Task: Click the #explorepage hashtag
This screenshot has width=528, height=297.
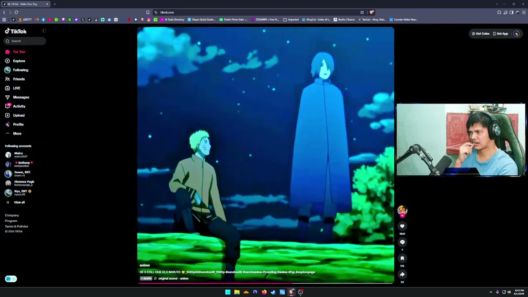Action: (305, 272)
